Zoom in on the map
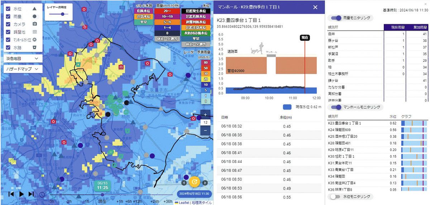Screen dimensions: 430x205 (x=205, y=115)
